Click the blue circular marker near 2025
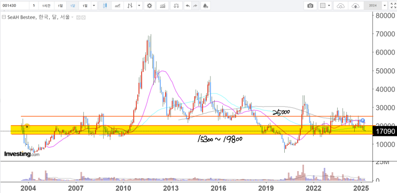The width and height of the screenshot is (397, 193). tap(363, 121)
